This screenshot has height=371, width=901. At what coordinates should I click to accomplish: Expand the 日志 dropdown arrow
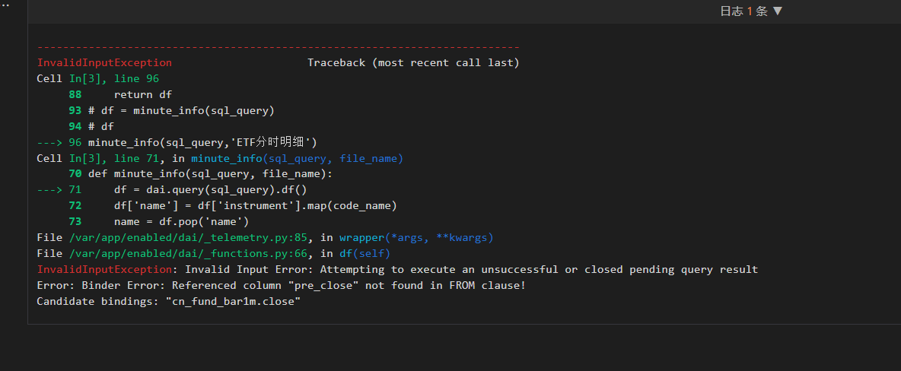[777, 11]
